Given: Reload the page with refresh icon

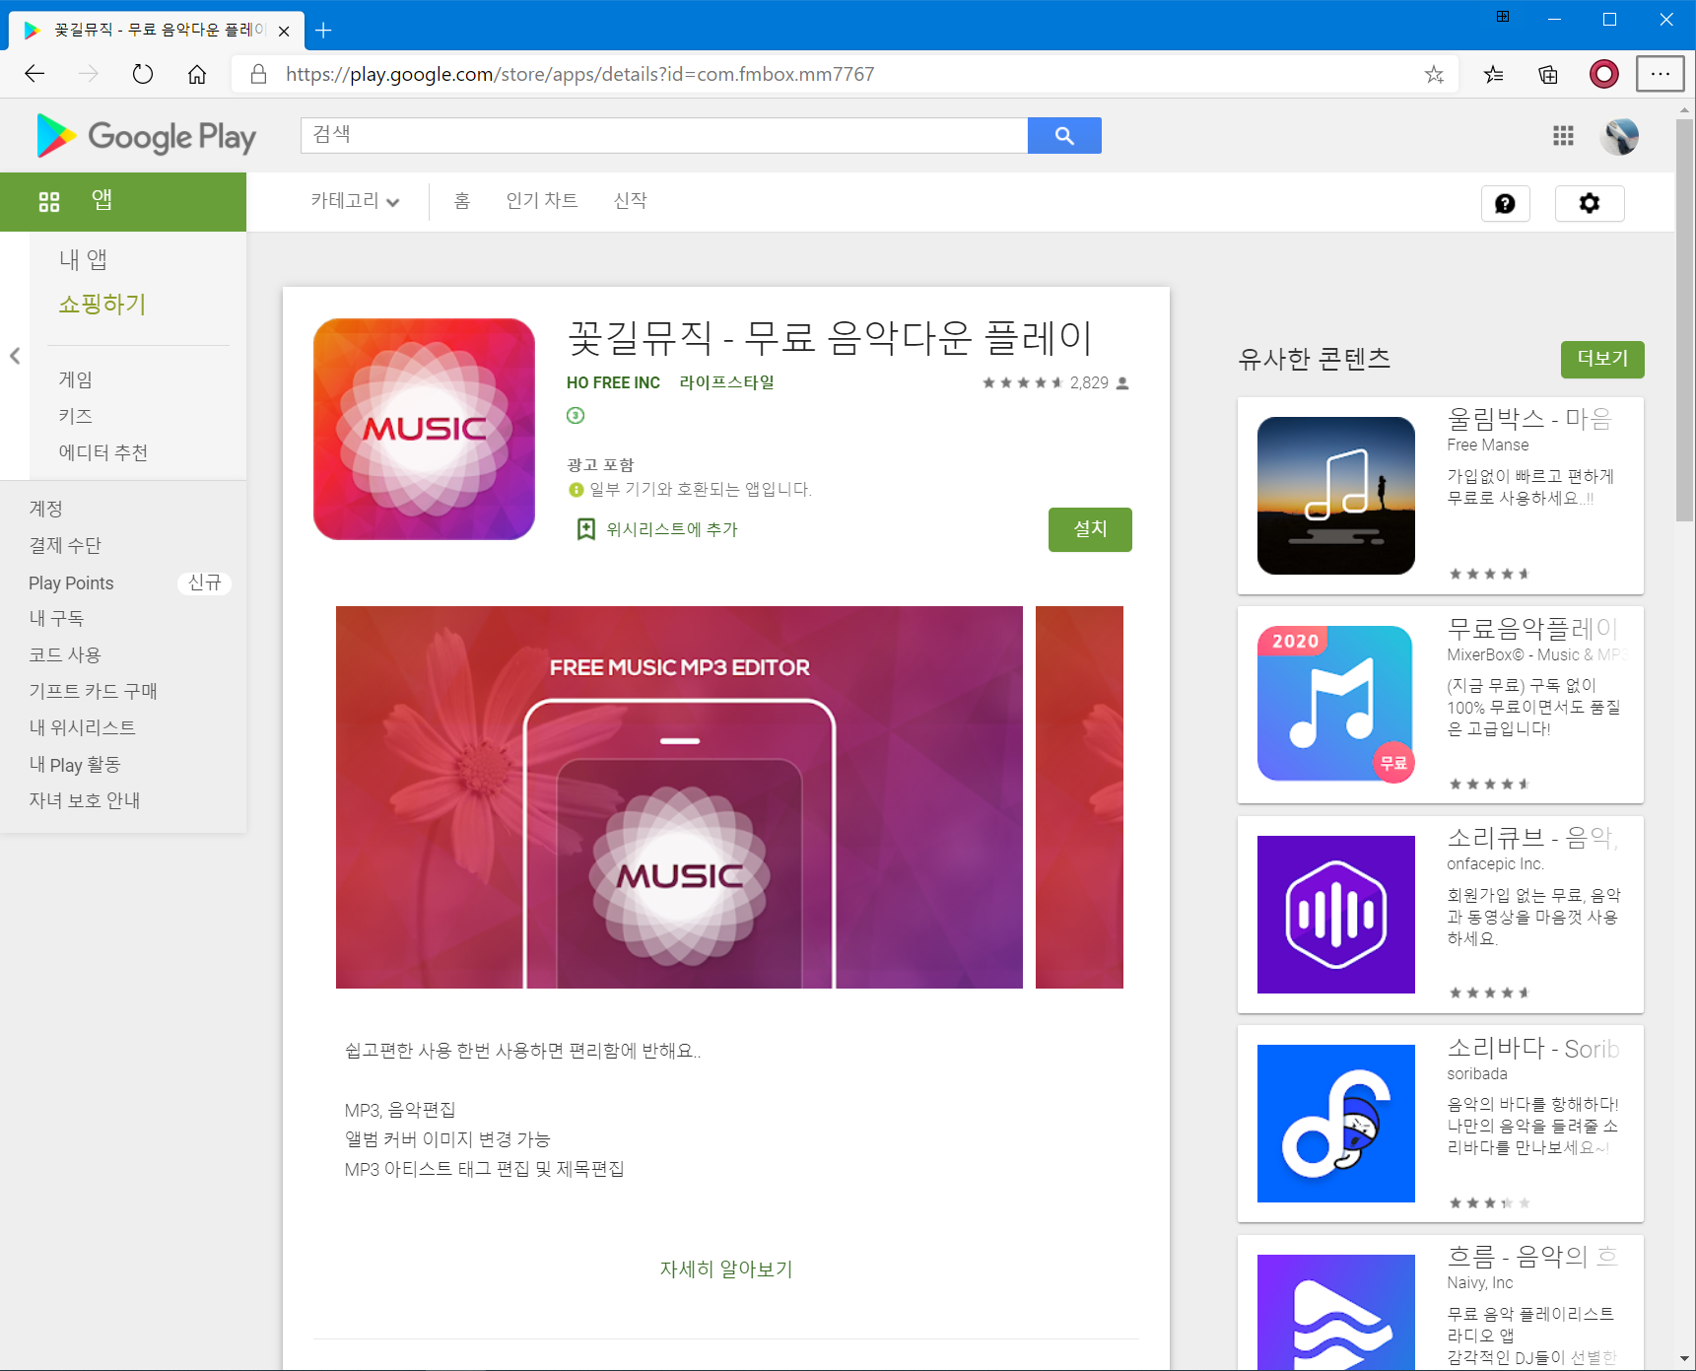Looking at the screenshot, I should (x=143, y=74).
